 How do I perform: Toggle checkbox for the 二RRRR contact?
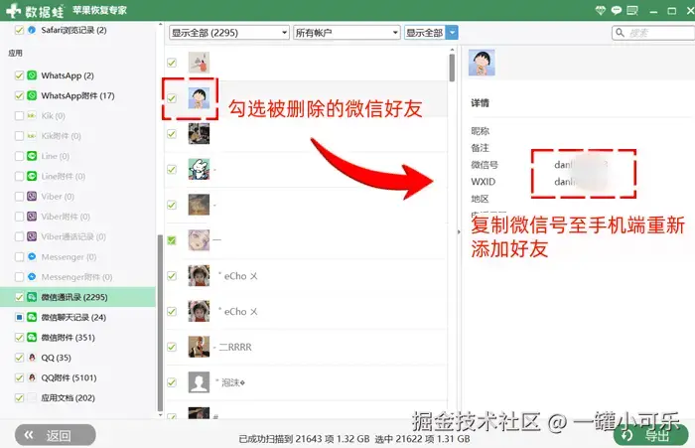point(172,347)
